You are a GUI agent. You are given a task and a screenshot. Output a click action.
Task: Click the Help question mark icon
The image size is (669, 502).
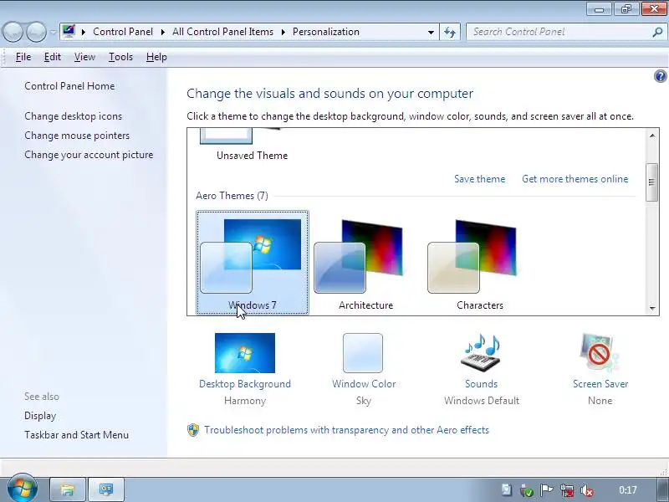pos(660,76)
